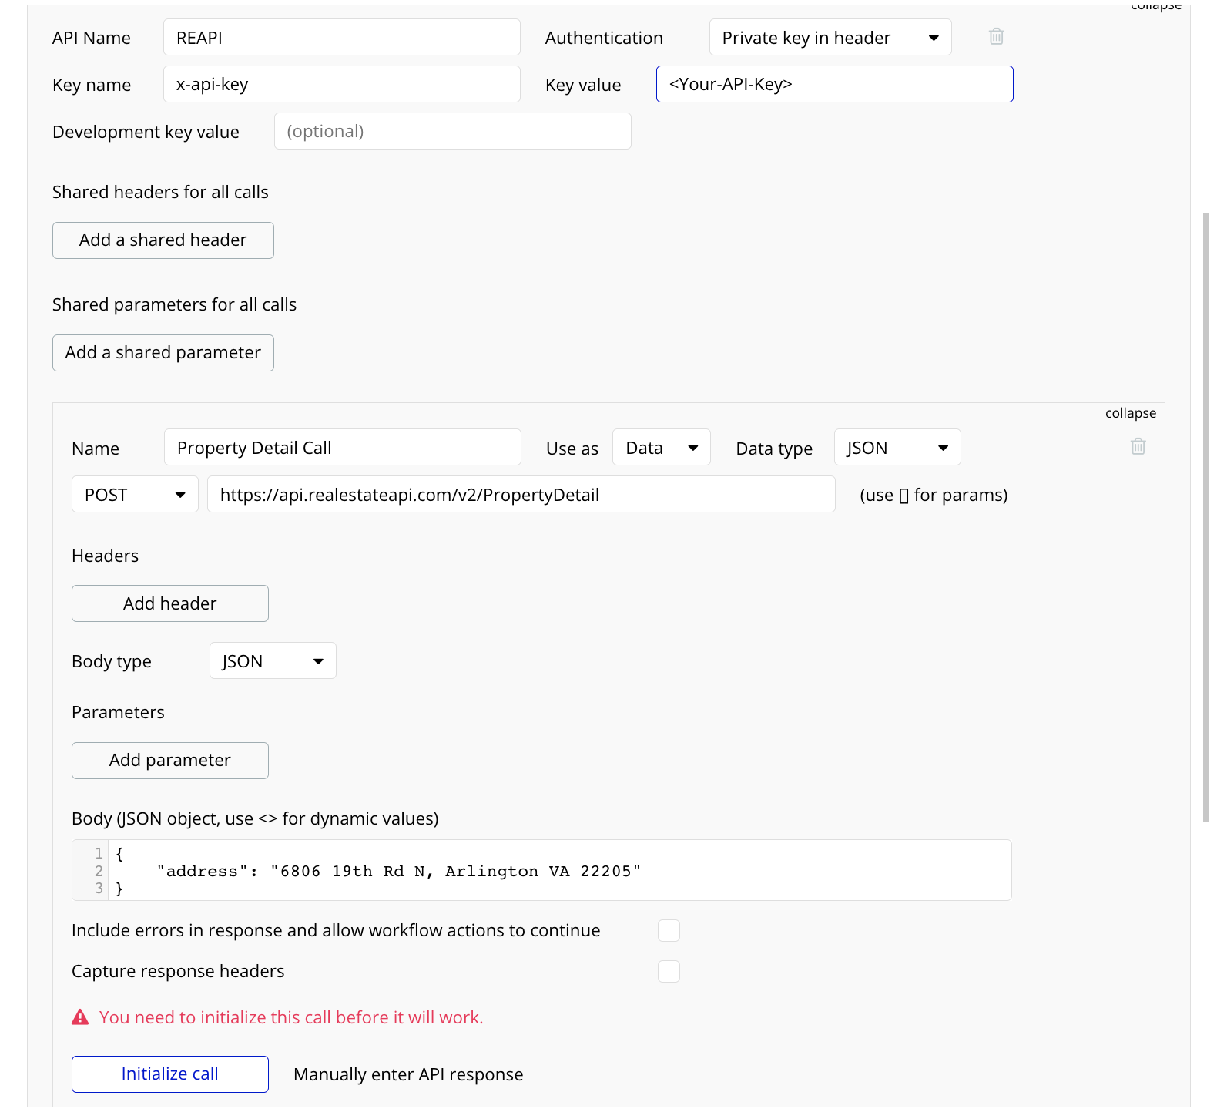Change the POST method dropdown

coord(135,494)
